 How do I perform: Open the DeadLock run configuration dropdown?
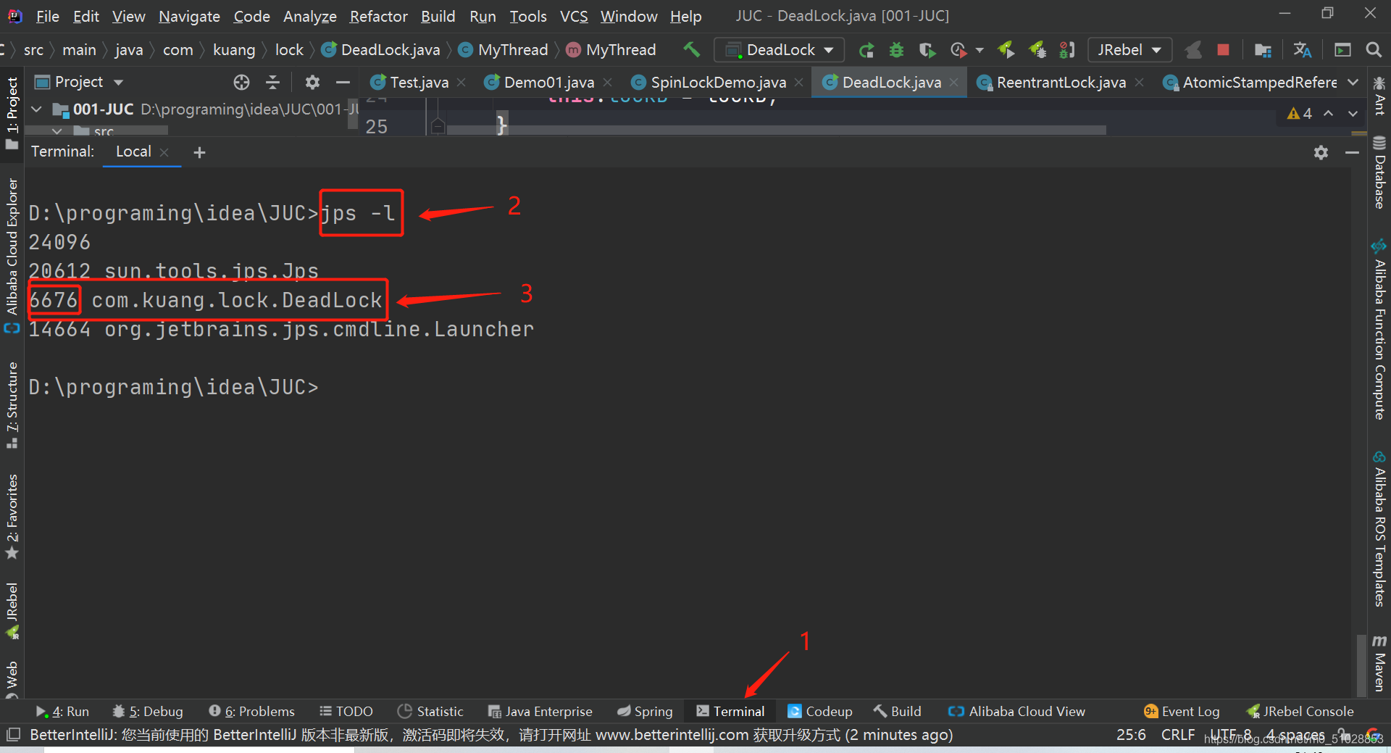click(x=780, y=50)
